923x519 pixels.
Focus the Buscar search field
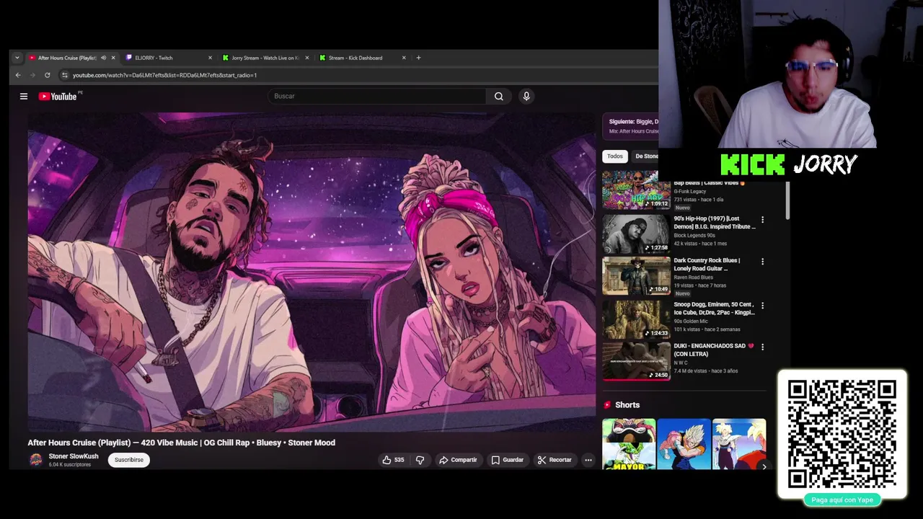coord(377,96)
